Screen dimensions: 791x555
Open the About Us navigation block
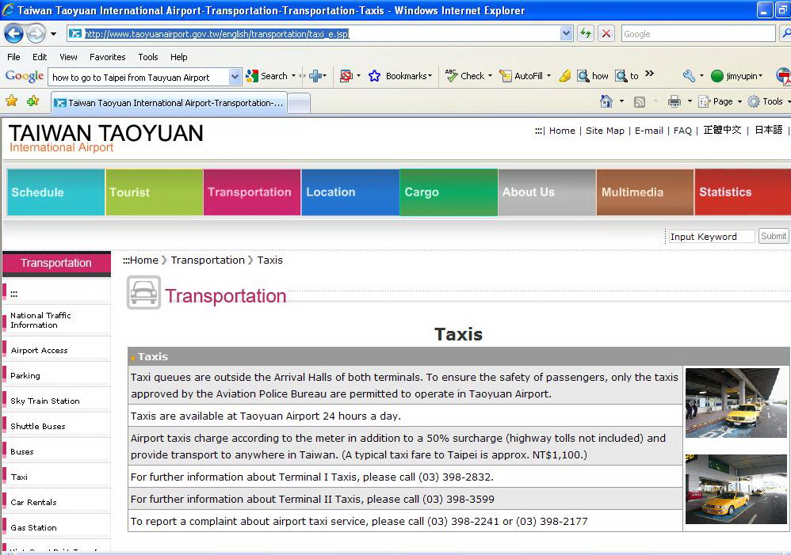click(x=547, y=192)
